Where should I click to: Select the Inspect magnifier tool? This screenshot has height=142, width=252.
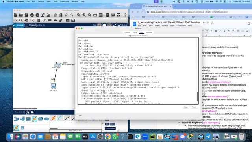[x=21, y=20]
